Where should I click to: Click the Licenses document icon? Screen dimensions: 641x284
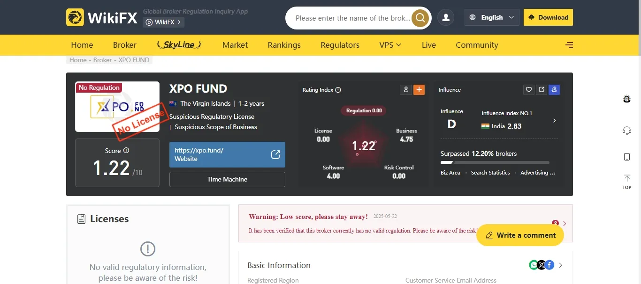(x=81, y=219)
